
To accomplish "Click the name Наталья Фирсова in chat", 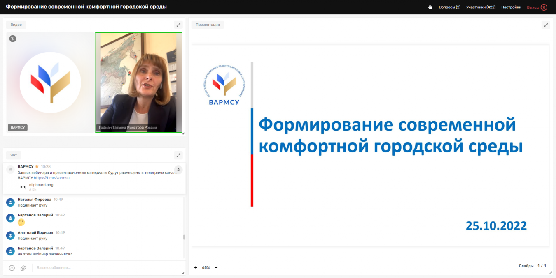I will coord(35,199).
